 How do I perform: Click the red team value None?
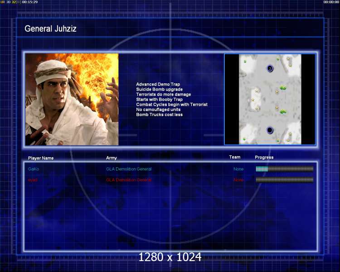[x=238, y=180]
